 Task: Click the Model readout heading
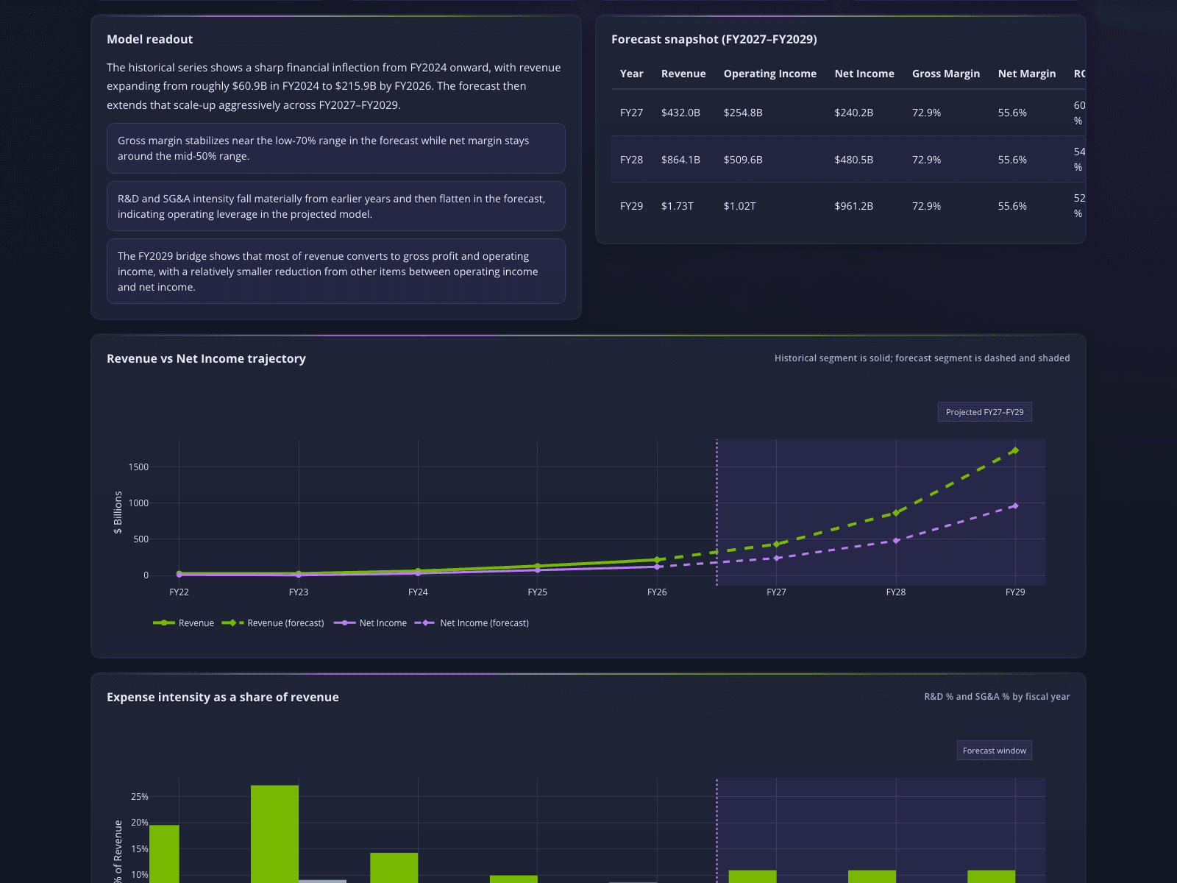tap(149, 39)
